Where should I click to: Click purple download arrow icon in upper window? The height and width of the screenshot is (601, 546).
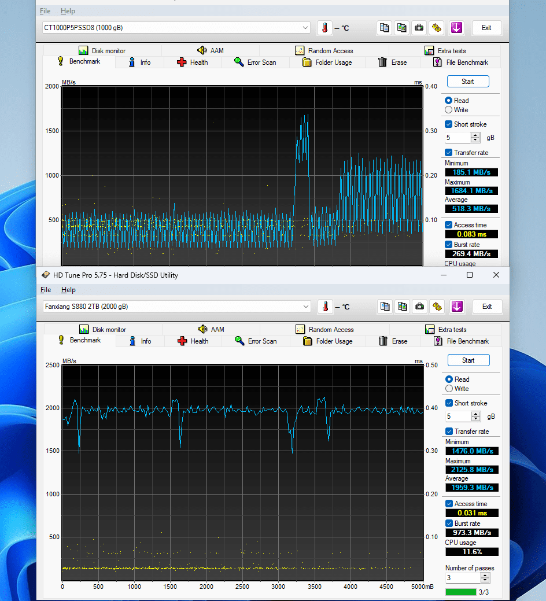click(456, 28)
